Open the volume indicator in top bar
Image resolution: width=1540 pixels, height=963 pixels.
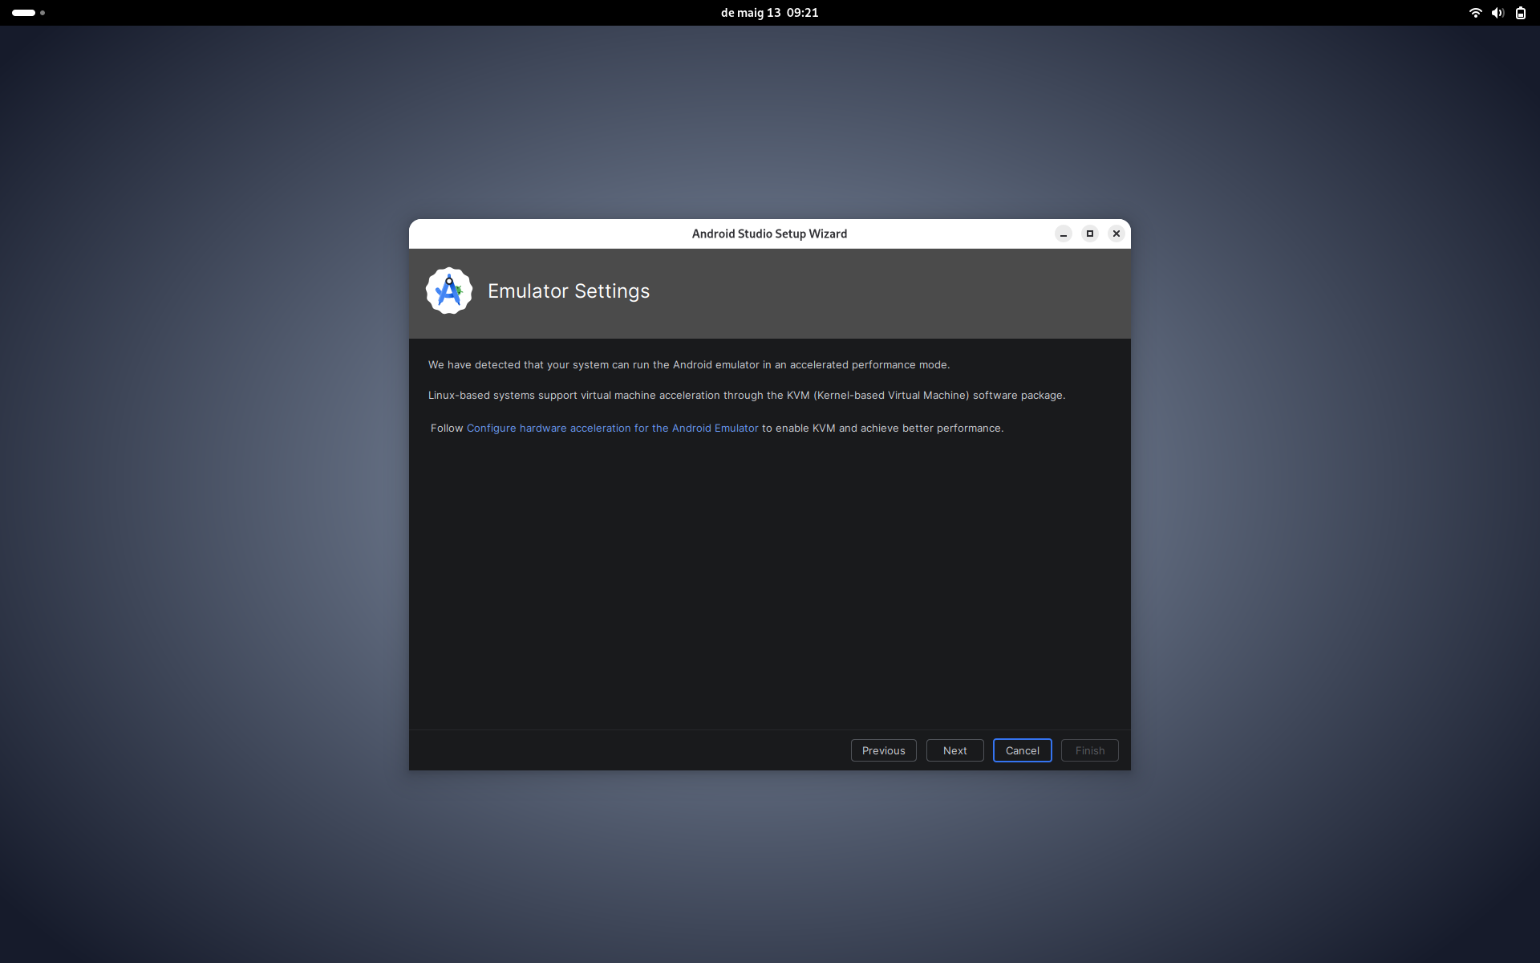(1497, 13)
